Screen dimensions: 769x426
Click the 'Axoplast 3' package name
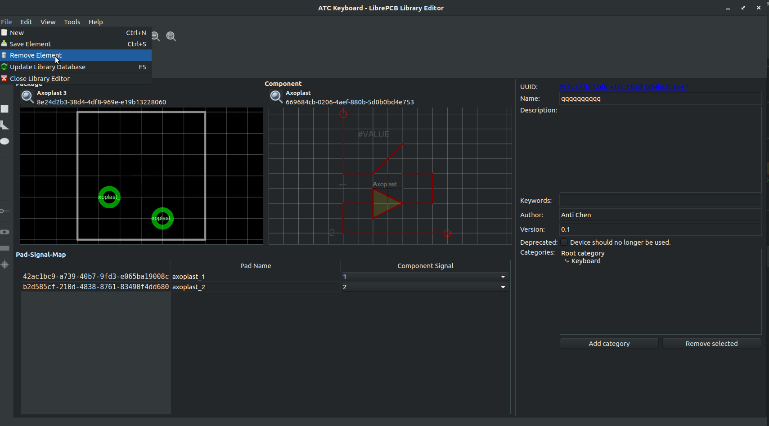pyautogui.click(x=52, y=93)
